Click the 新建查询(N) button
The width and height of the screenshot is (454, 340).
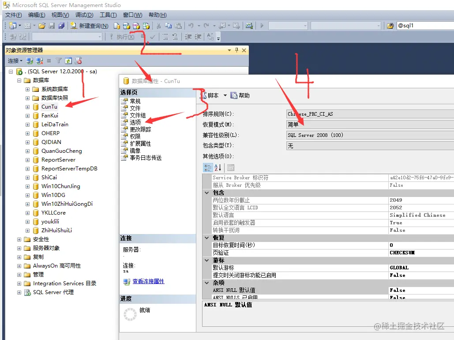click(x=90, y=26)
